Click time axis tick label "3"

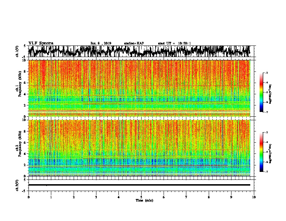click(96, 197)
